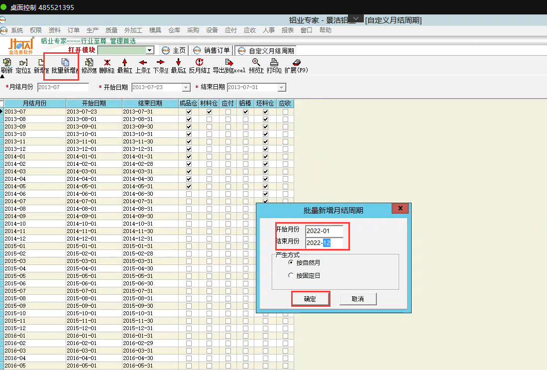547x370 pixels.
Task: Click the 刷新 refresh toolbar icon
Action: click(6, 66)
